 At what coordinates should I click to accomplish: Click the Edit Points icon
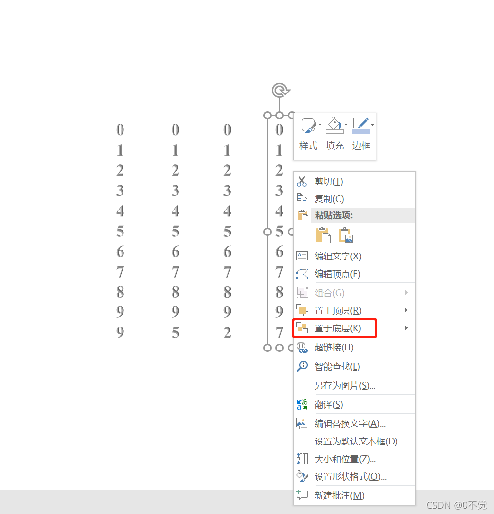302,274
